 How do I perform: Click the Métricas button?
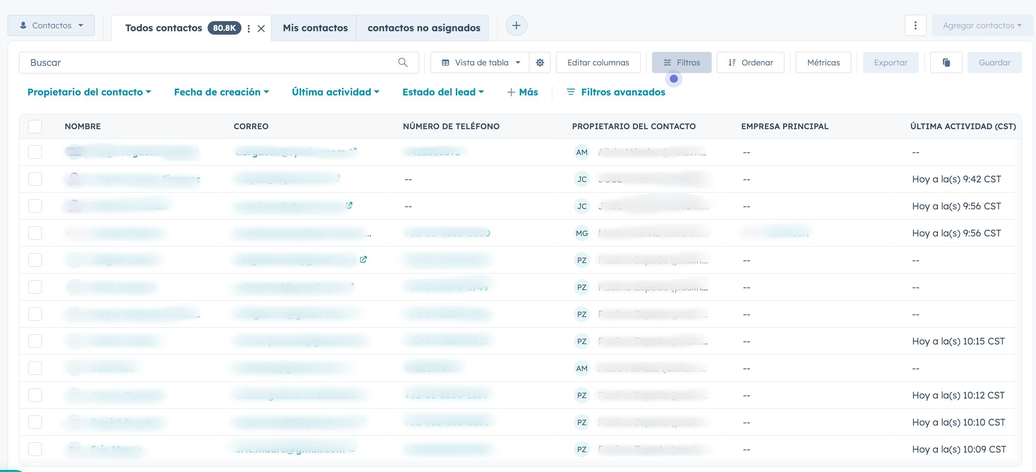pyautogui.click(x=823, y=62)
